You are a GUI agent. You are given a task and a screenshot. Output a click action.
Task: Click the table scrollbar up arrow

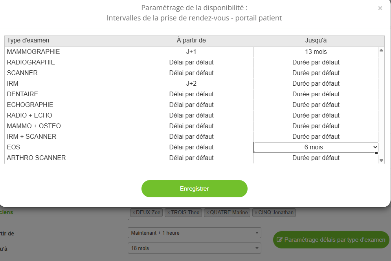pos(381,50)
